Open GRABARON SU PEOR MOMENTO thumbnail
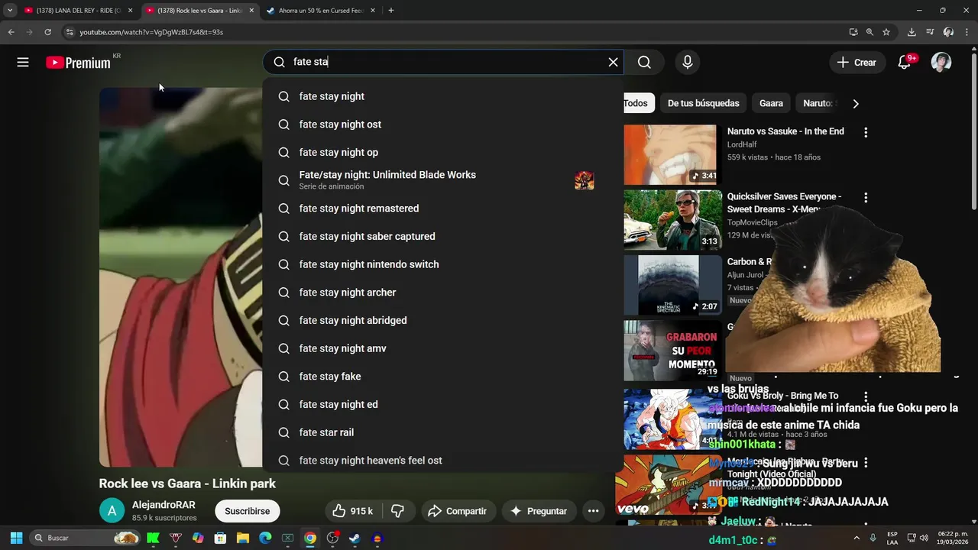This screenshot has width=978, height=550. [x=672, y=350]
